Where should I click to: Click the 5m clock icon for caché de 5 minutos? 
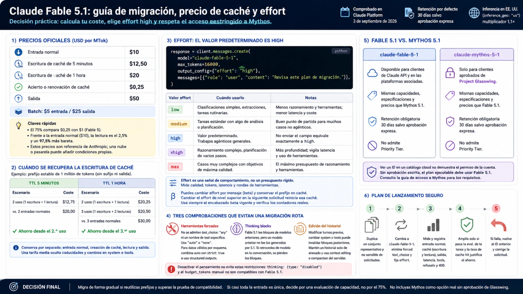tap(19, 64)
